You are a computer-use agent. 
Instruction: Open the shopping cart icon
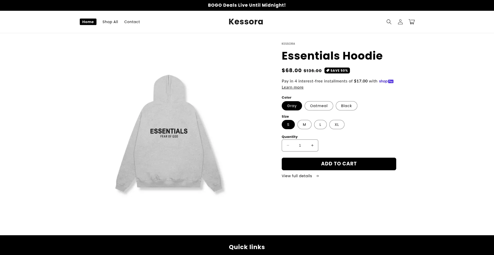point(412,22)
